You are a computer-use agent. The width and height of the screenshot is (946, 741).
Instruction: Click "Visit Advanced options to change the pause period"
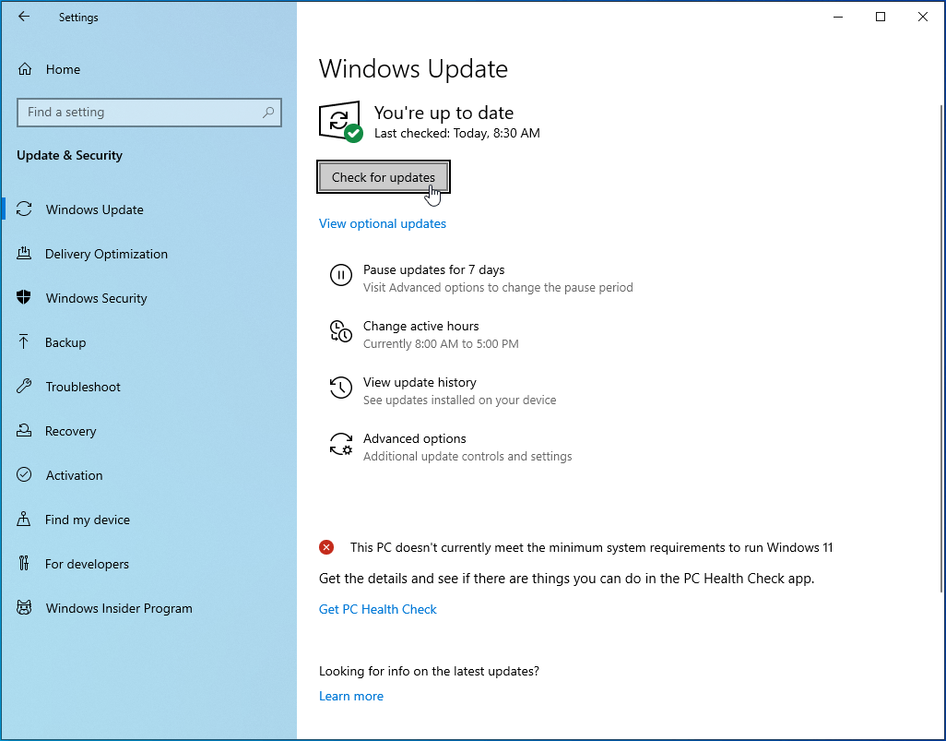pos(498,288)
